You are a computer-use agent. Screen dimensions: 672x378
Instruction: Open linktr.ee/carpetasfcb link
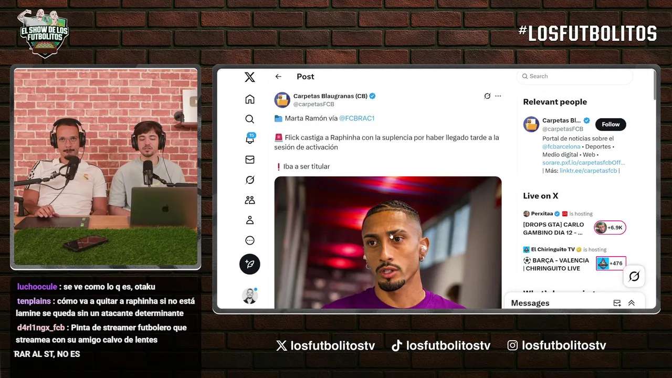(588, 171)
